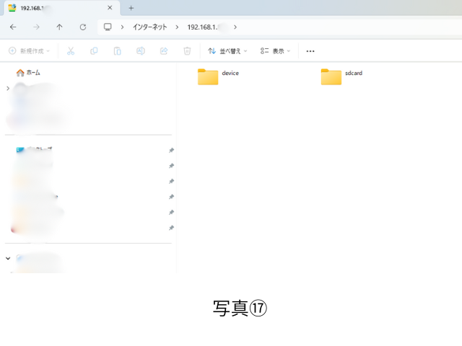This screenshot has height=346, width=462.
Task: Click the paste clipboard icon
Action: point(117,51)
